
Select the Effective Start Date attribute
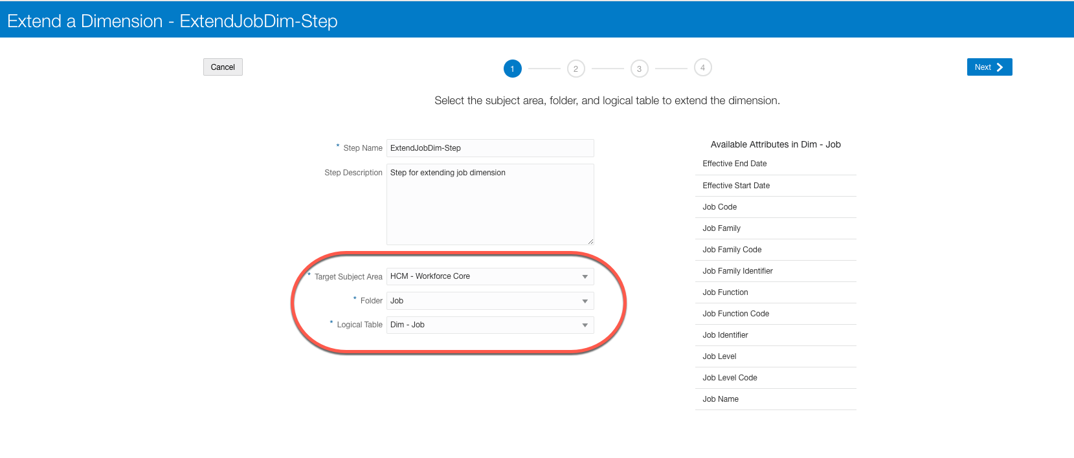(736, 186)
